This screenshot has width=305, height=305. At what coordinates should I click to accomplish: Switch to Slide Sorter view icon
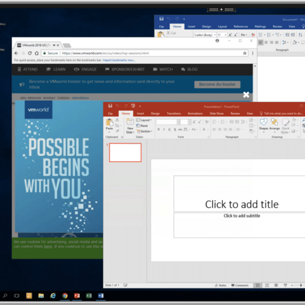pyautogui.click(x=267, y=285)
